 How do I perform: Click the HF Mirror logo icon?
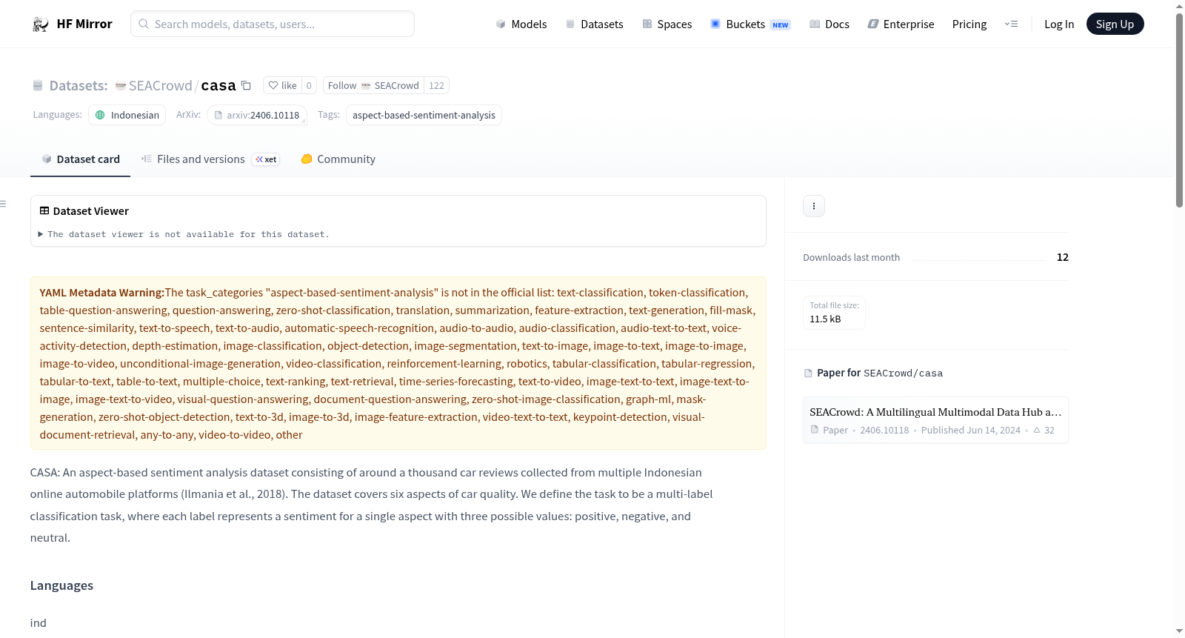(41, 24)
